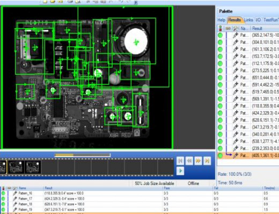The height and width of the screenshot is (214, 279).
Task: Jump to last filmstrip image
Action: coord(207,161)
